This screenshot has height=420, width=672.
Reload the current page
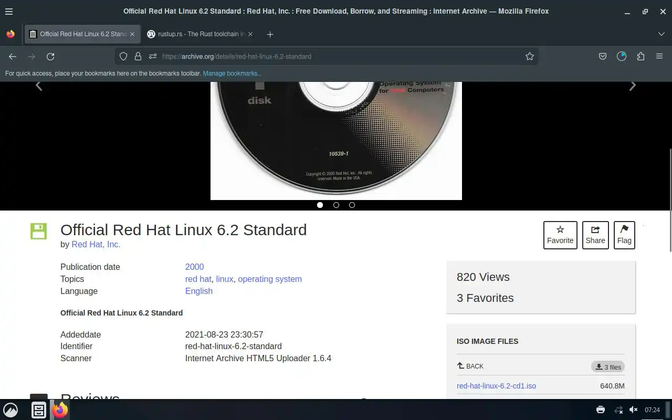[x=50, y=56]
